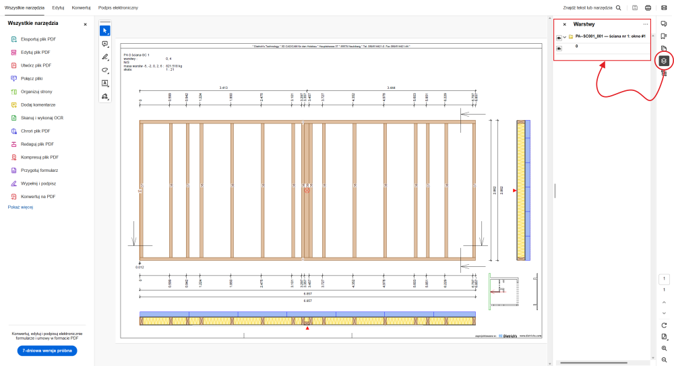674x366 pixels.
Task: Open the Konwertuj menu
Action: (81, 7)
